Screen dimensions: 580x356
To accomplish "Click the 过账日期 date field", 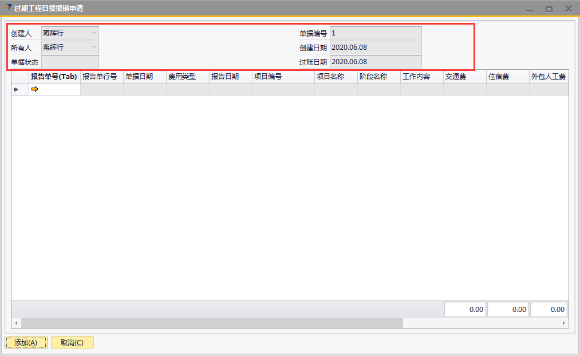I will 376,62.
